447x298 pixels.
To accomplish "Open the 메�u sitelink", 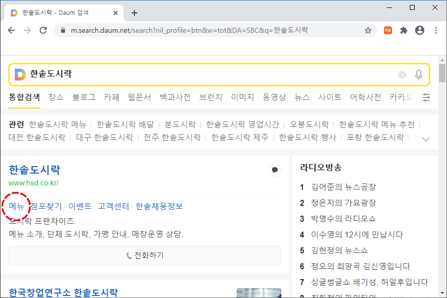I will (16, 206).
